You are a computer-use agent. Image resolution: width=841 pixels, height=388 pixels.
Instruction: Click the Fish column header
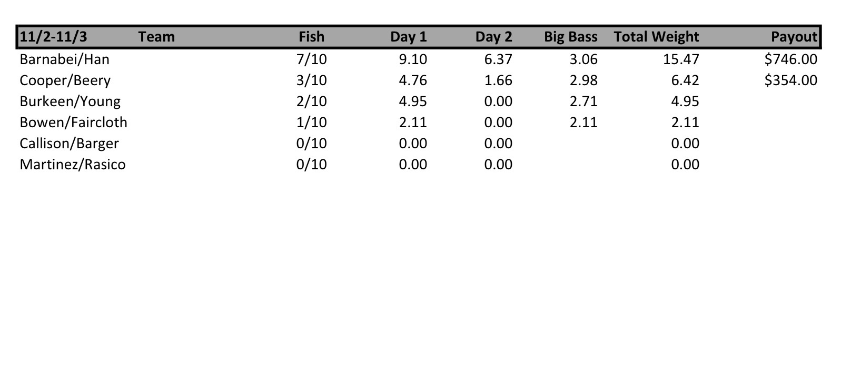(x=311, y=37)
